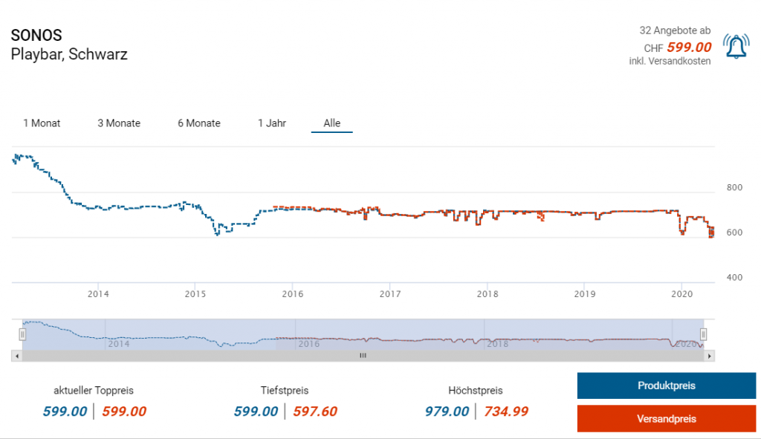This screenshot has width=761, height=439.
Task: Click the navigator scrollbar center grip
Action: [x=363, y=356]
